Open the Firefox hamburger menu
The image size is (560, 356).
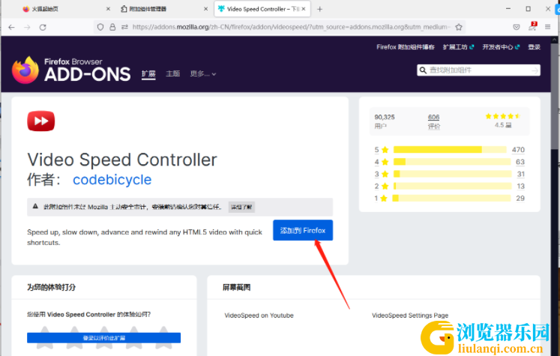pyautogui.click(x=547, y=27)
